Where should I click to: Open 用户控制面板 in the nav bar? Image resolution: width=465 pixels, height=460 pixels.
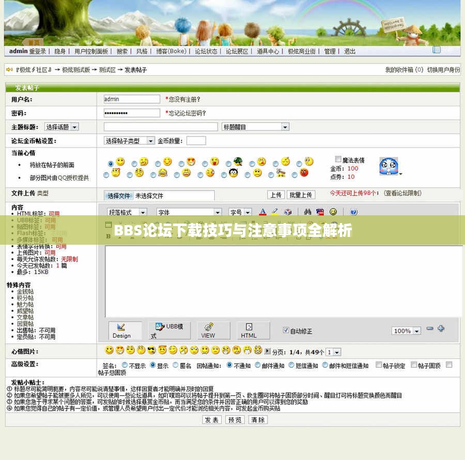click(91, 51)
